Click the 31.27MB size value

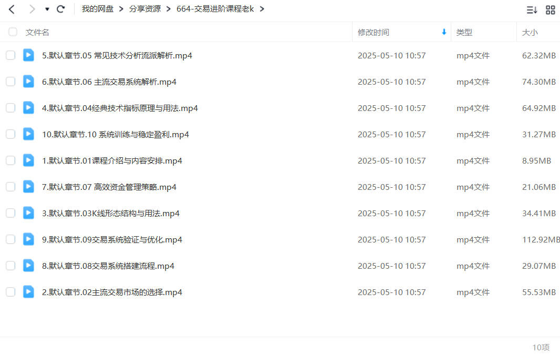tap(539, 135)
